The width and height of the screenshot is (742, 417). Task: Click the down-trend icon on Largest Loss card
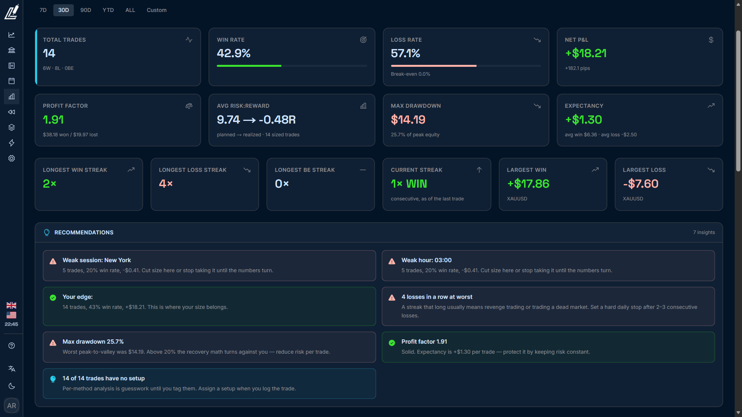click(x=711, y=170)
